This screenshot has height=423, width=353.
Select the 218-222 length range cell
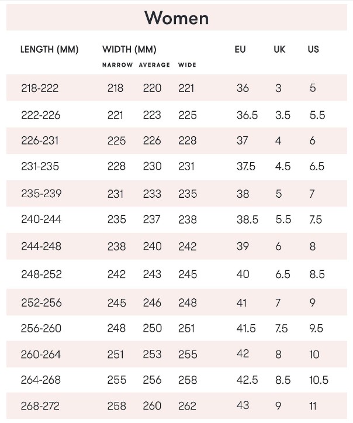[x=39, y=88]
